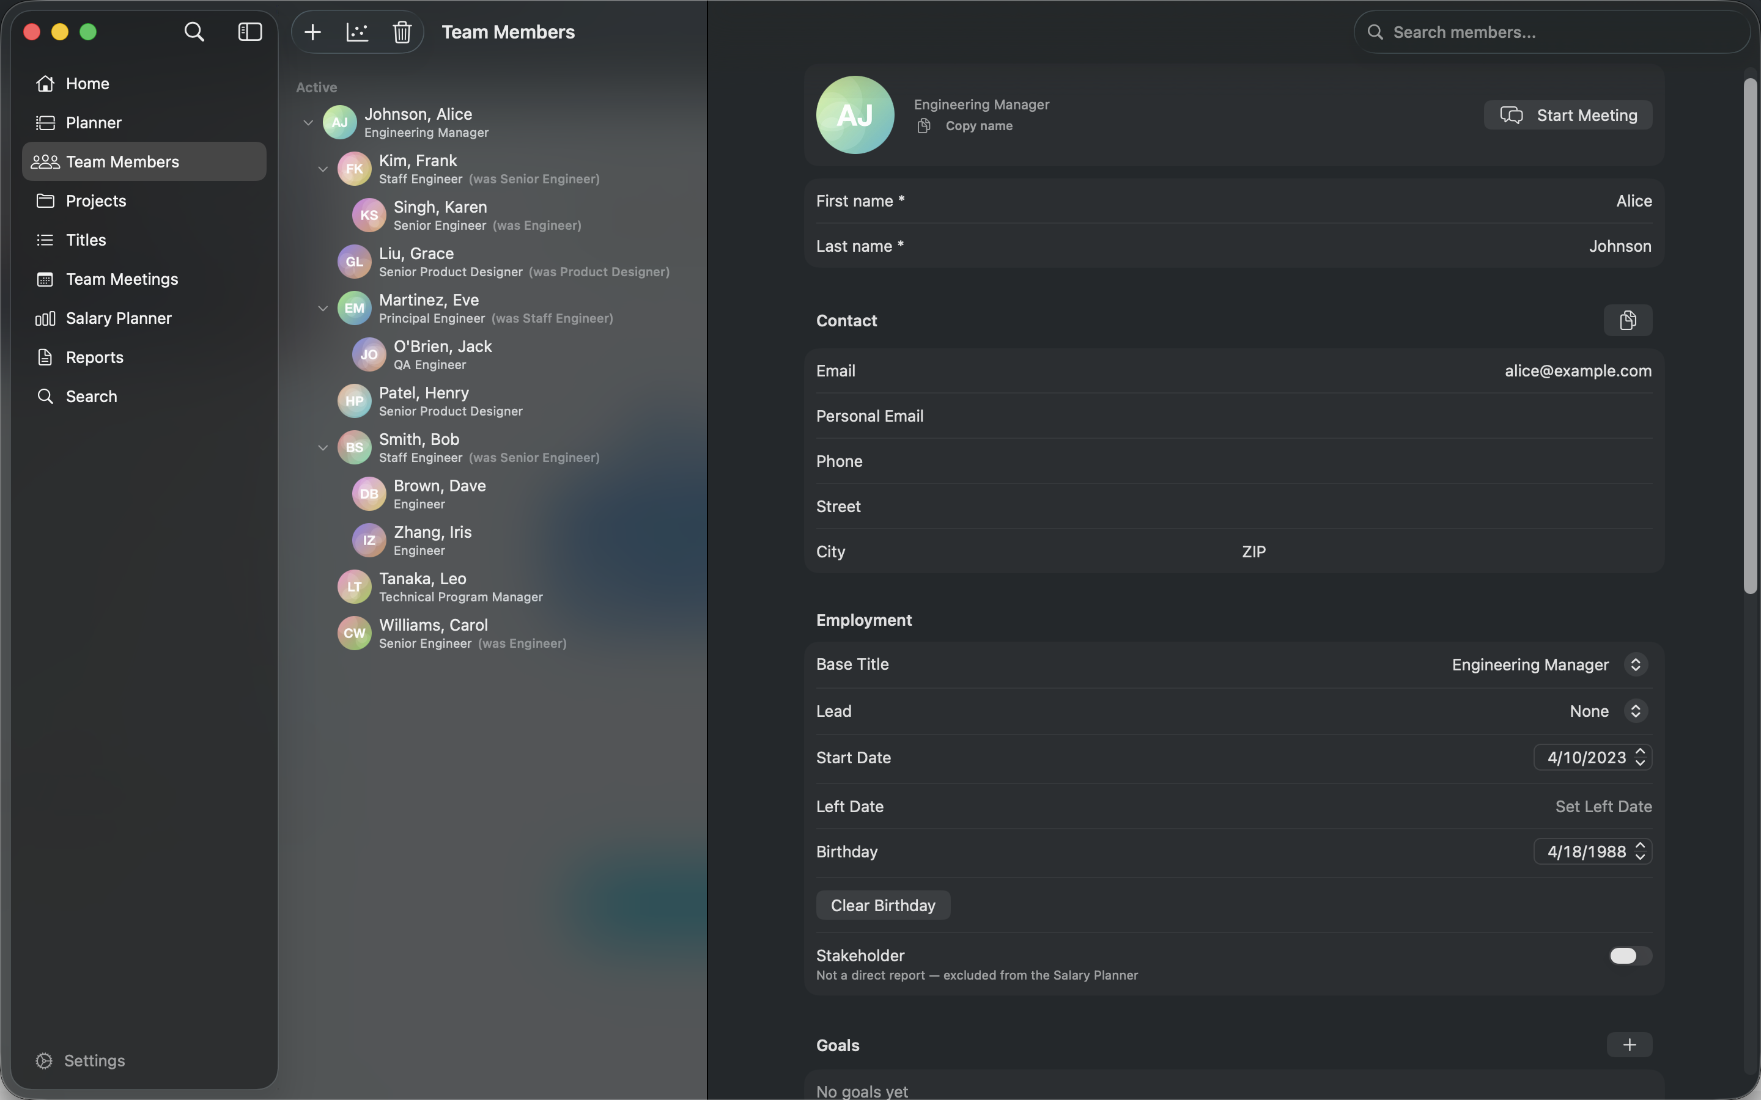Add a goal with Goals plus button
The image size is (1761, 1100).
point(1630,1046)
